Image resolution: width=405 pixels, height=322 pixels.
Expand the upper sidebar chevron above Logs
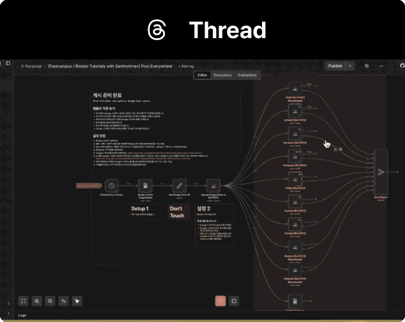click(x=8, y=303)
